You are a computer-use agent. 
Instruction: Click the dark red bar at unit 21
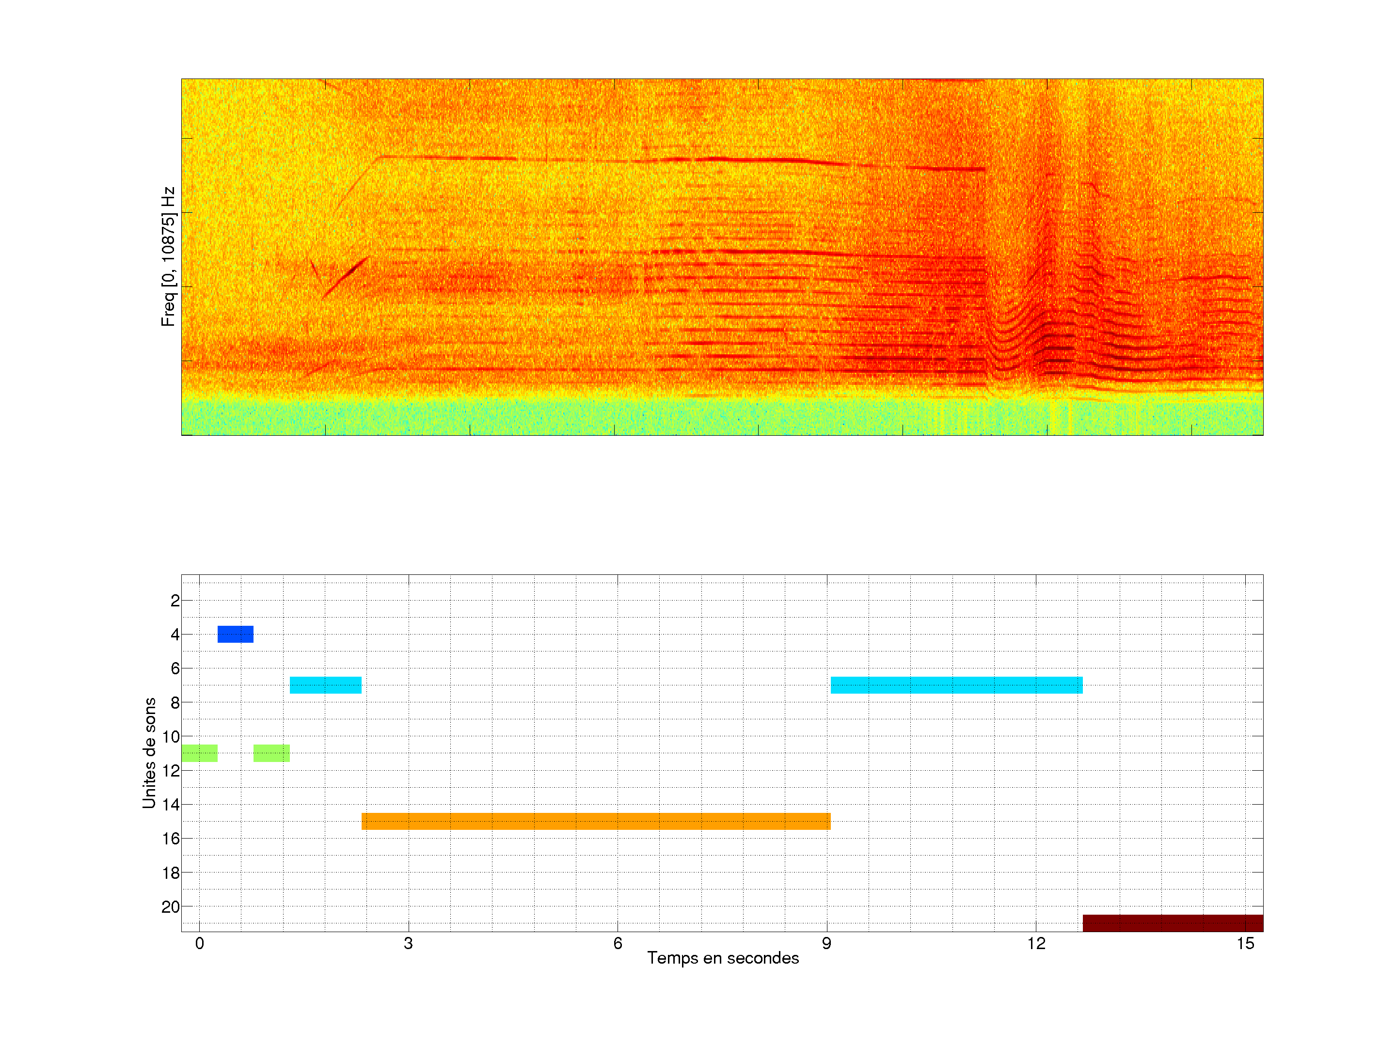tap(1173, 923)
